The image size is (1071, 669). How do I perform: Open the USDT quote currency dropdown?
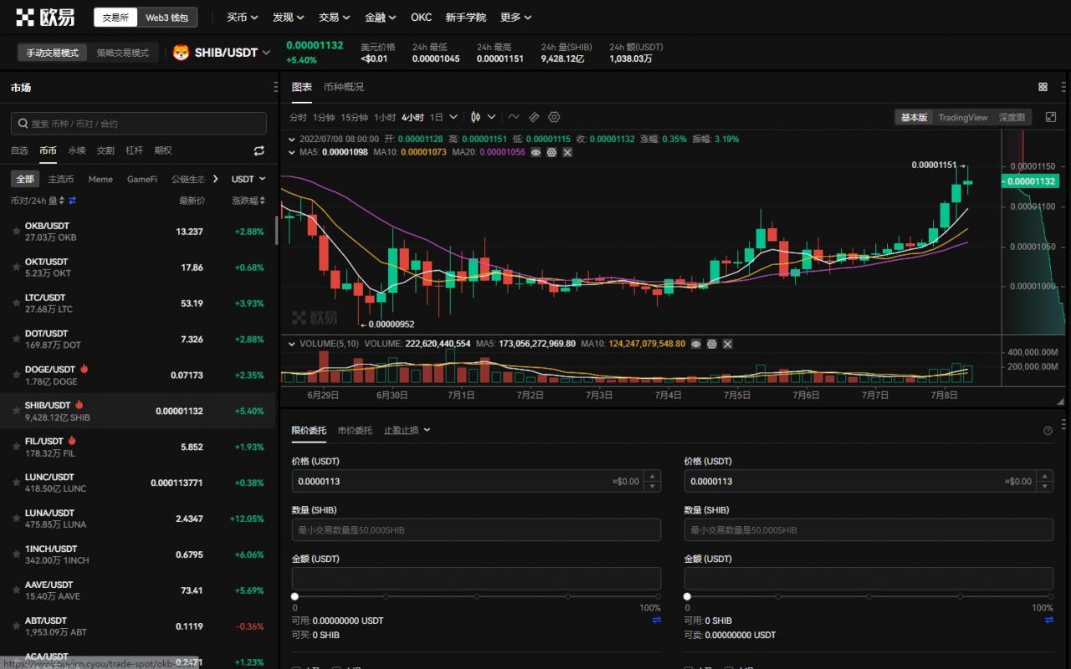(x=248, y=179)
